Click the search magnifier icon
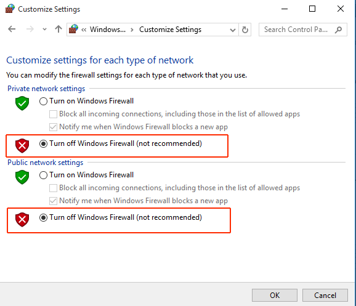 point(338,30)
